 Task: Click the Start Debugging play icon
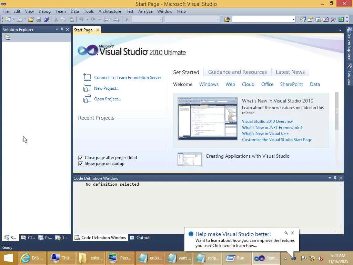tap(127, 20)
